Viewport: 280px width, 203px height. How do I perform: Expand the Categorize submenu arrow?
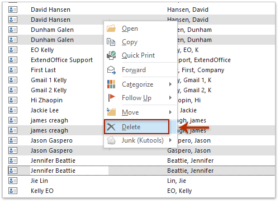coord(170,84)
